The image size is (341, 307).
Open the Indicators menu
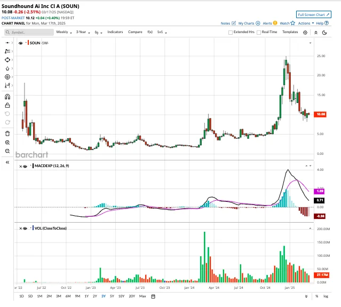115,32
